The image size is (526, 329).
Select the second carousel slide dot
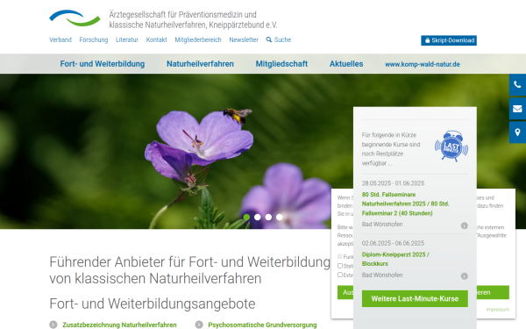tap(257, 218)
